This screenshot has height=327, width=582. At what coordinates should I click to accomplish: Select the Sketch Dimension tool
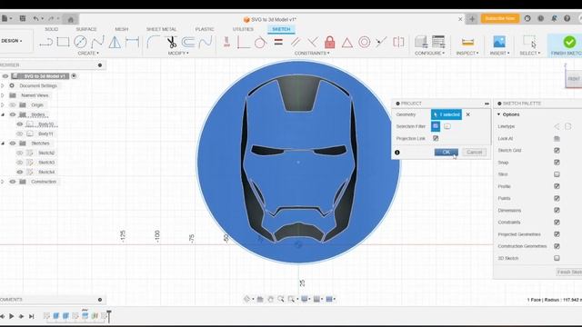[132, 43]
